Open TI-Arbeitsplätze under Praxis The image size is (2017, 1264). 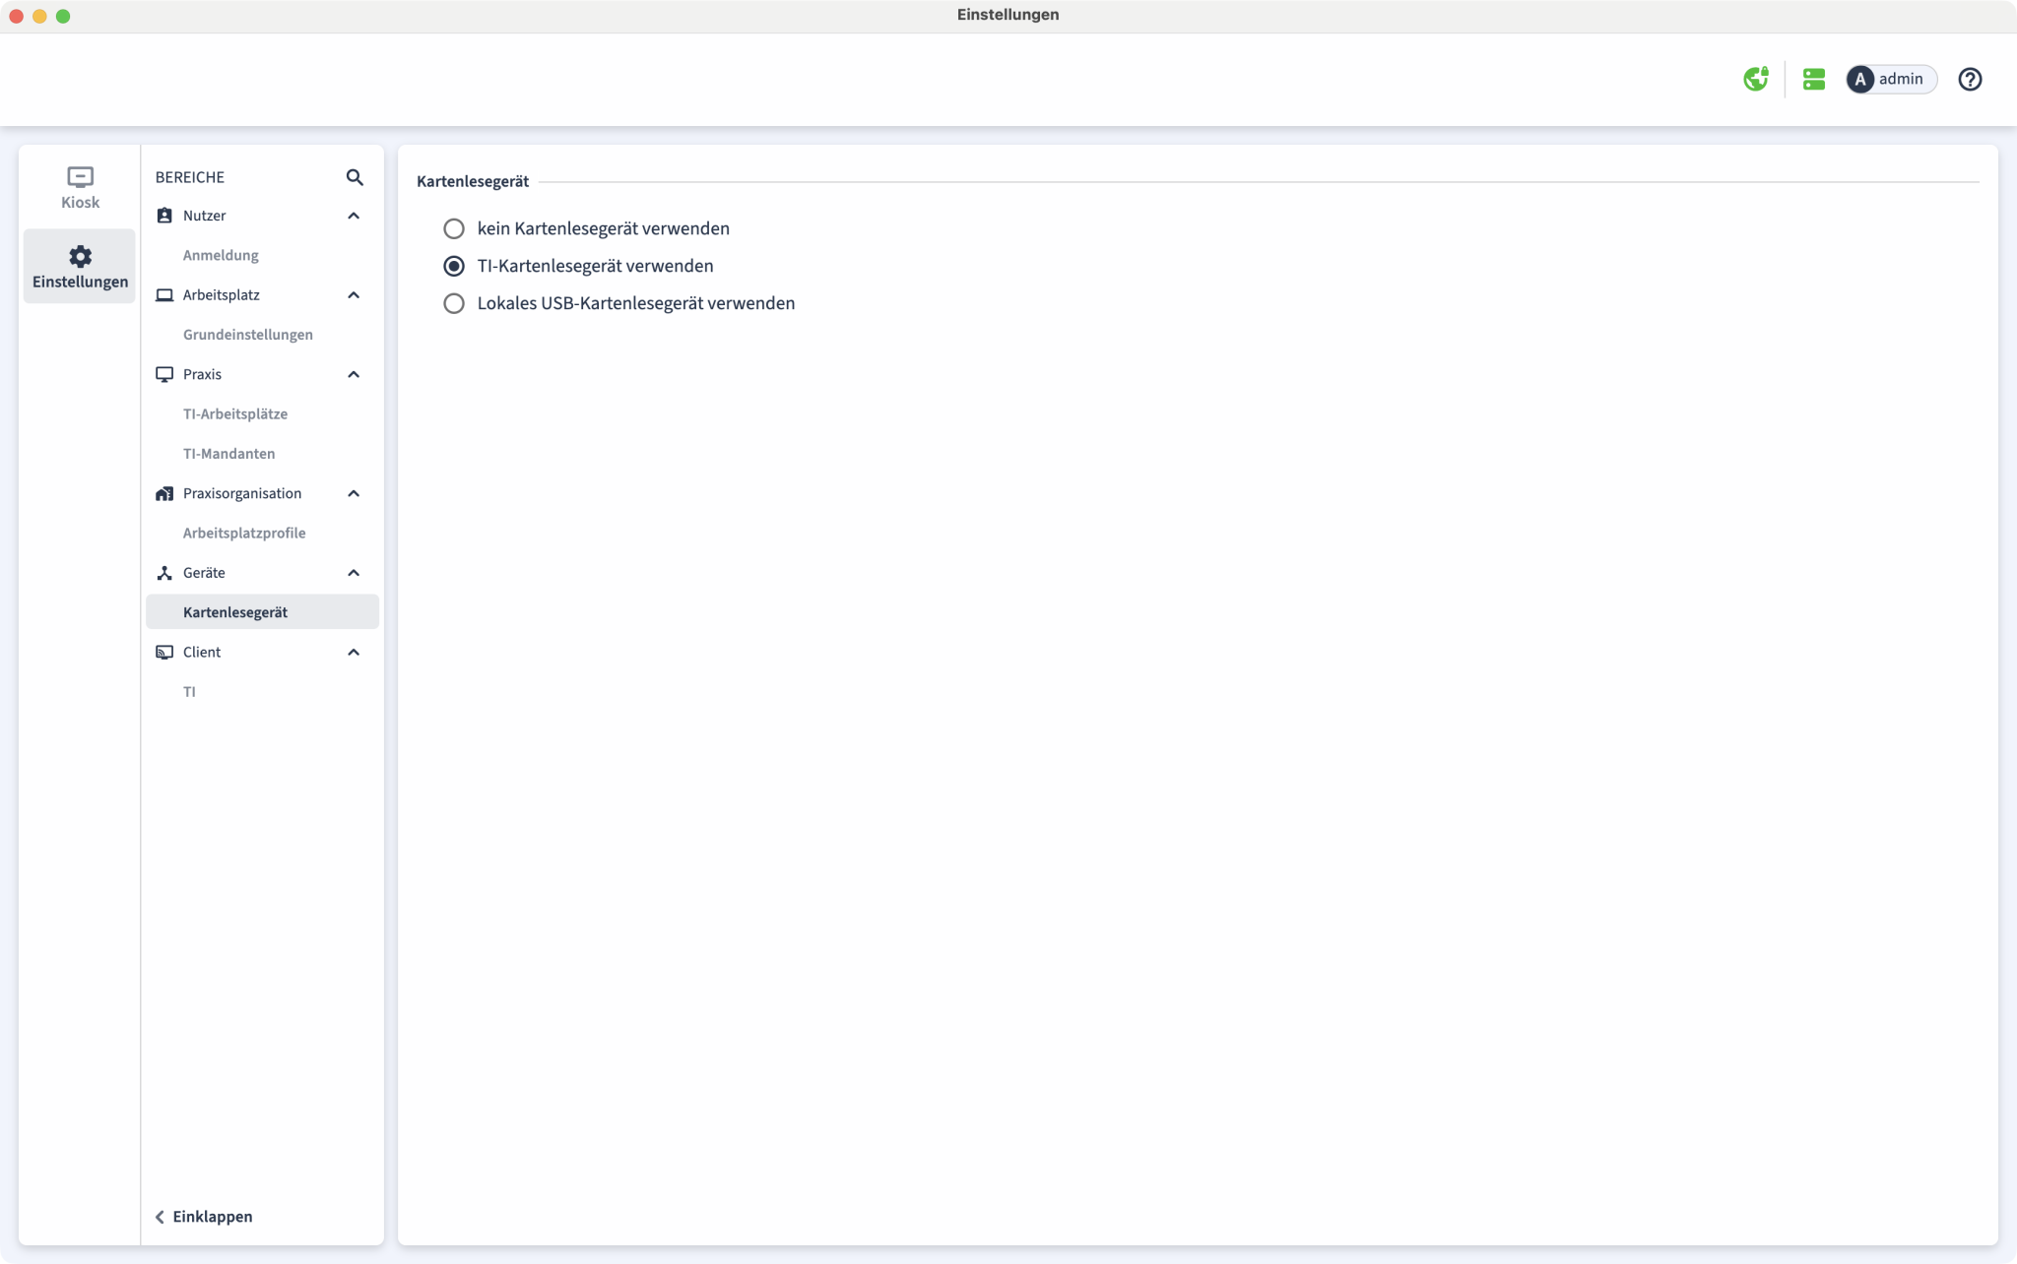[234, 413]
